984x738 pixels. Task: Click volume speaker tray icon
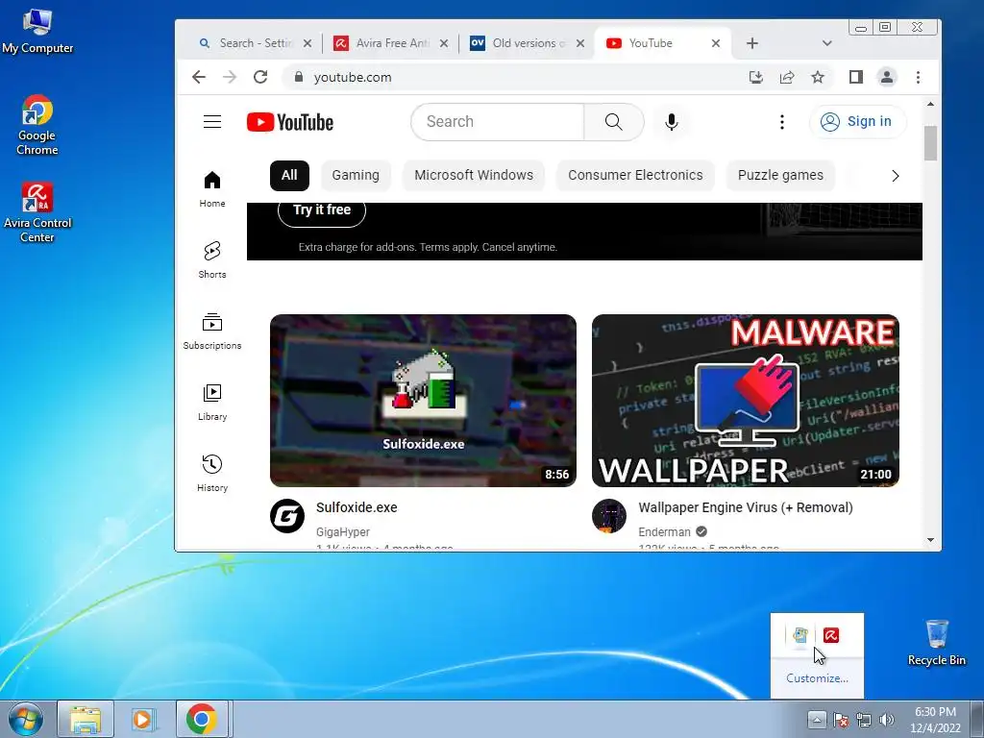click(x=887, y=720)
